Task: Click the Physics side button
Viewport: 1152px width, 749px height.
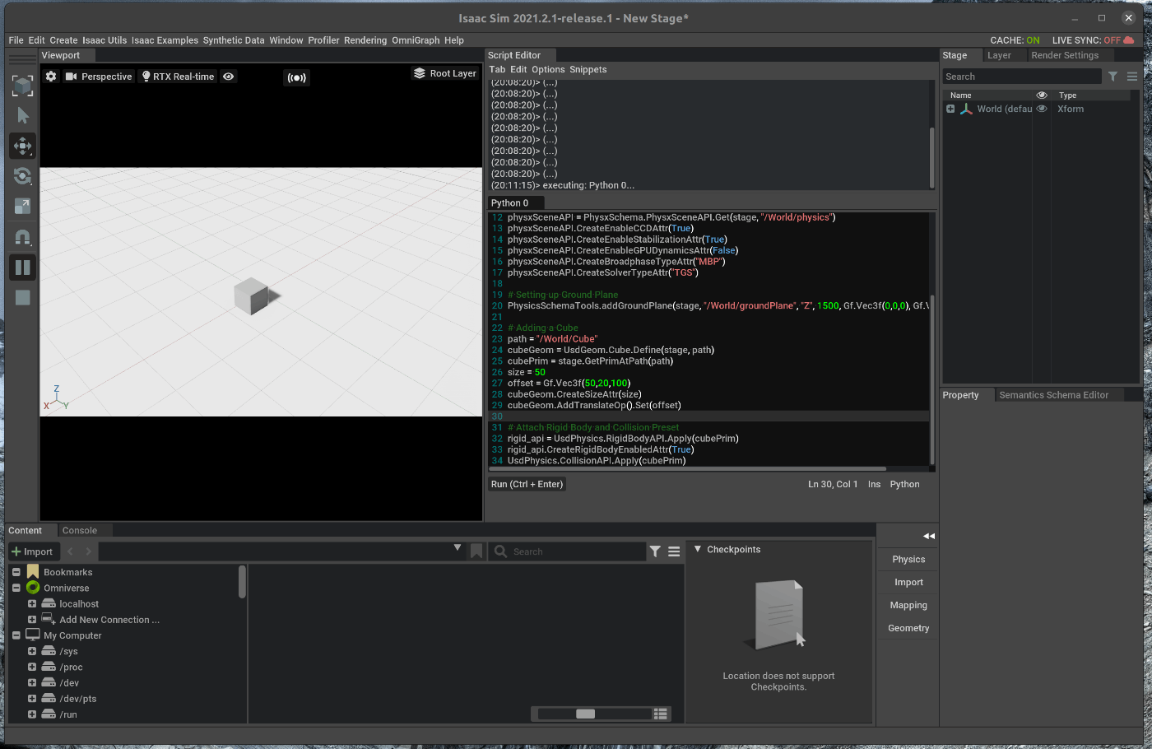Action: coord(908,560)
